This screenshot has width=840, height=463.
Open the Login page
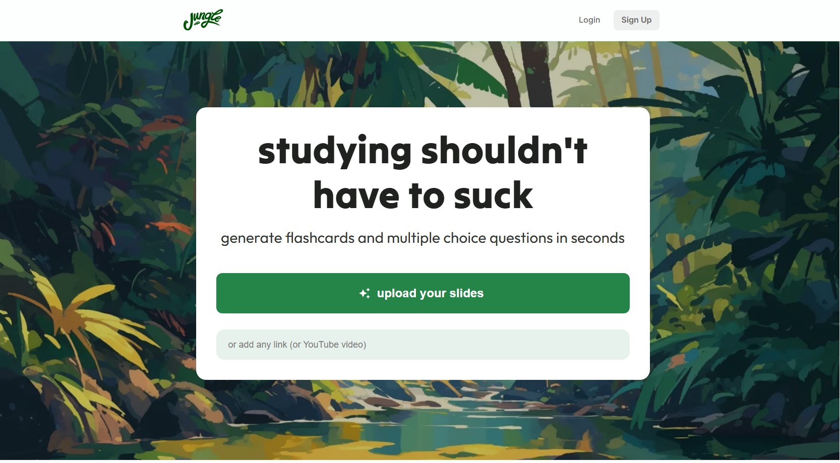tap(589, 20)
